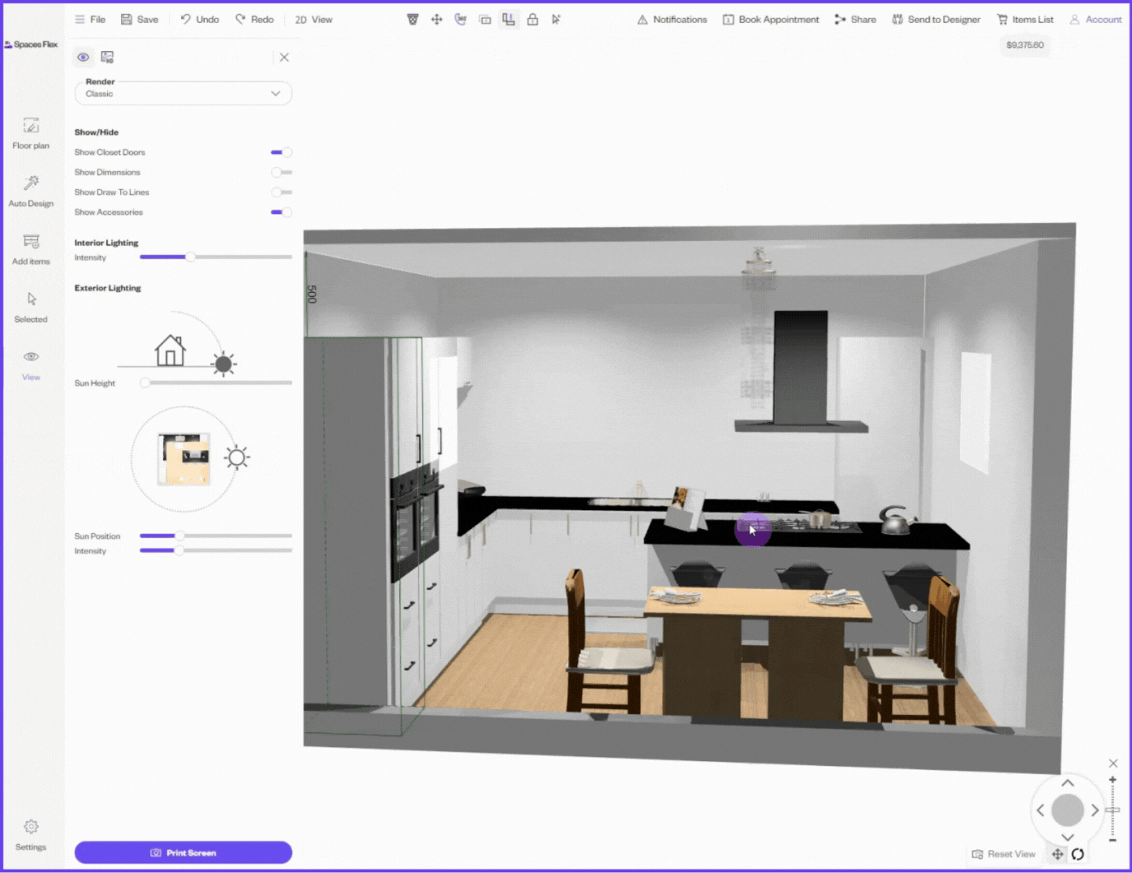The width and height of the screenshot is (1132, 873).
Task: Click the navigation pad down arrow
Action: tap(1068, 836)
